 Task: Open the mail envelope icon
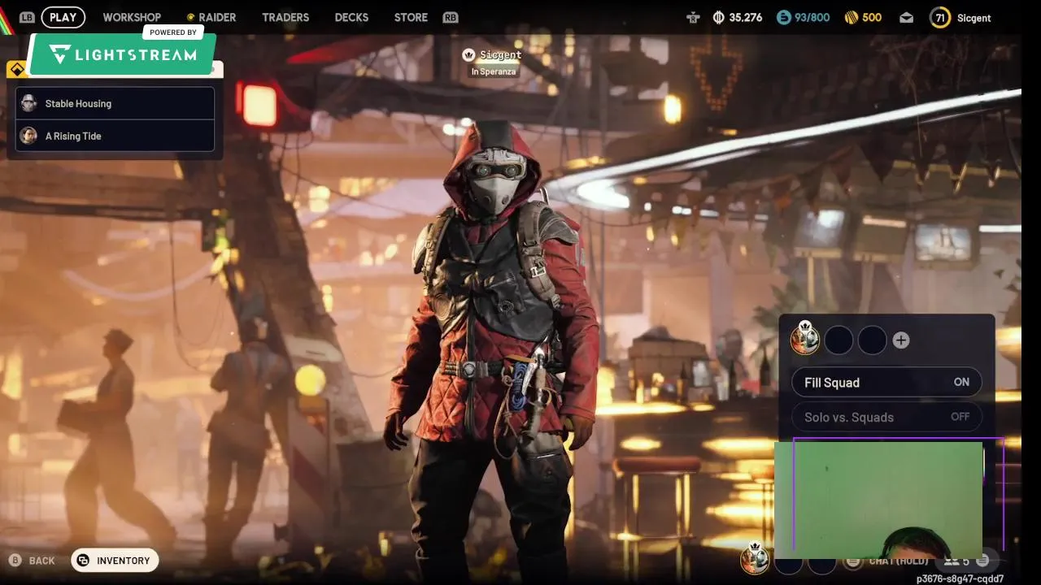tap(907, 18)
